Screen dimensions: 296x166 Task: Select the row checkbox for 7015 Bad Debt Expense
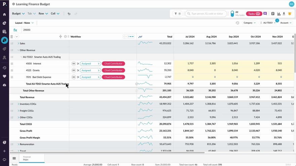click(12, 77)
